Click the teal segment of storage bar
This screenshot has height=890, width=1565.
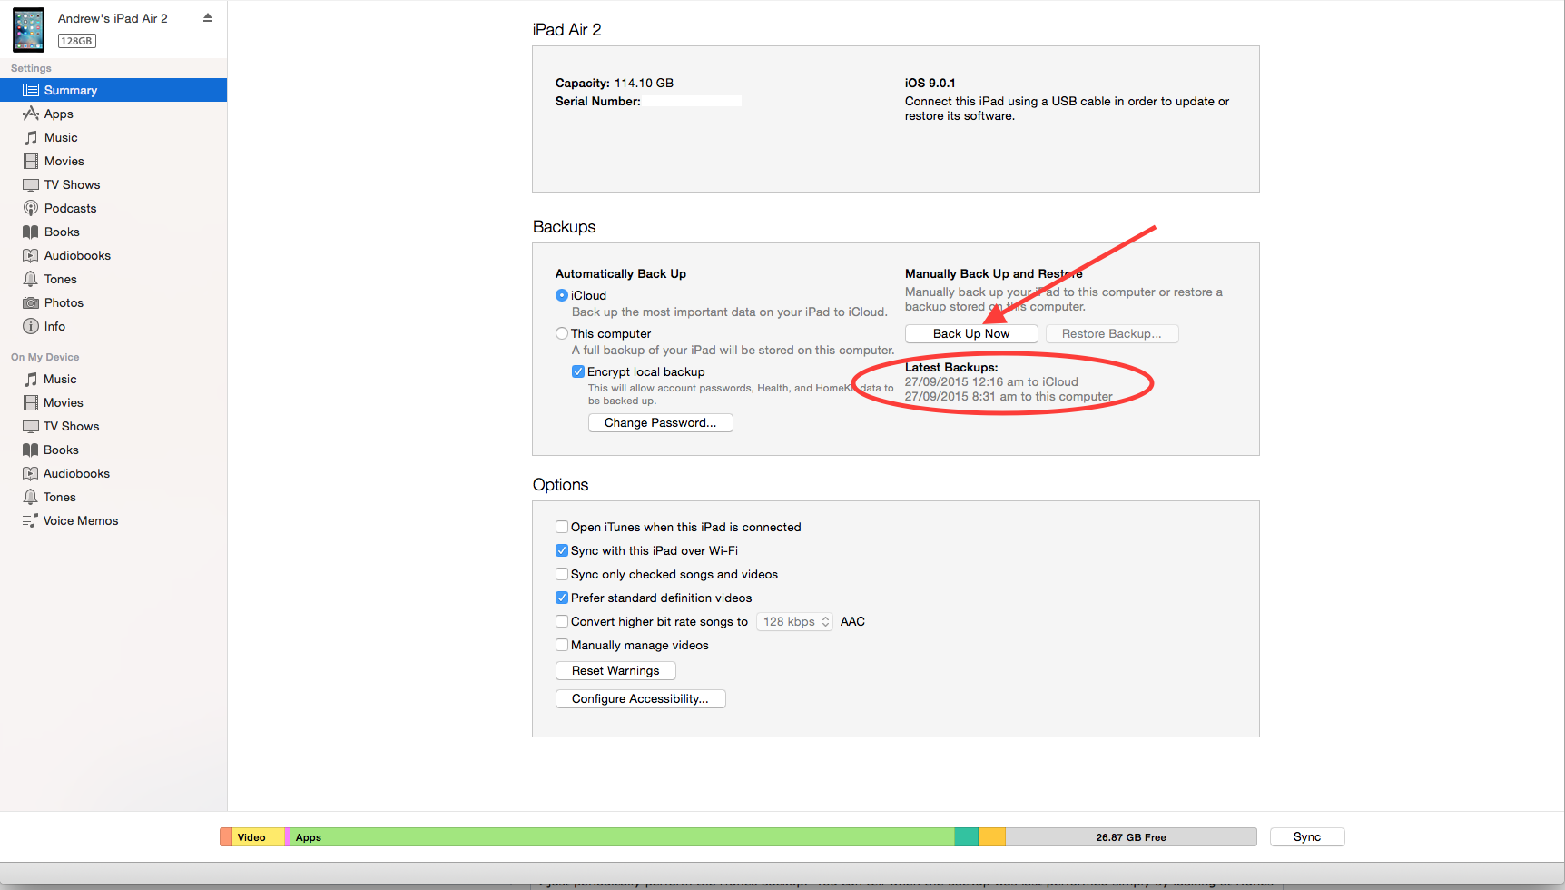point(966,837)
